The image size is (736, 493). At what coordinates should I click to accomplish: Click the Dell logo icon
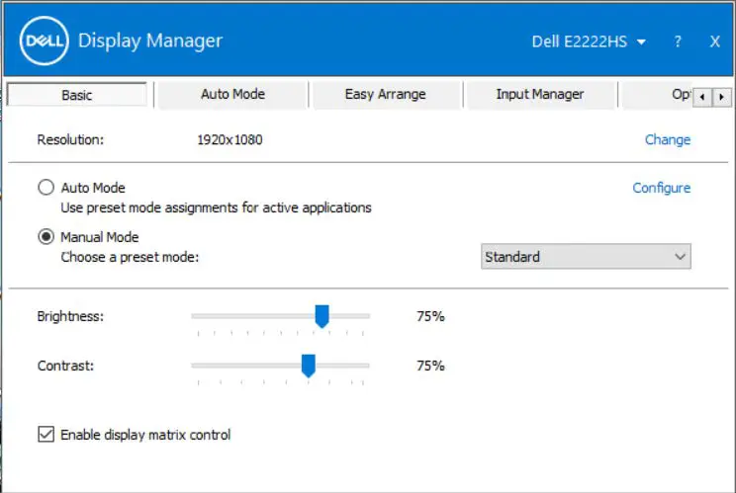[43, 41]
